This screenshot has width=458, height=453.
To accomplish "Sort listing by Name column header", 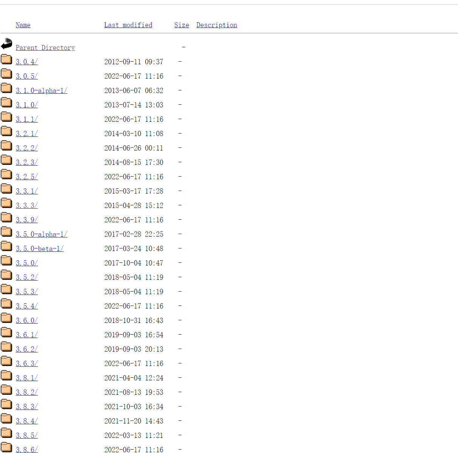I will tap(23, 25).
